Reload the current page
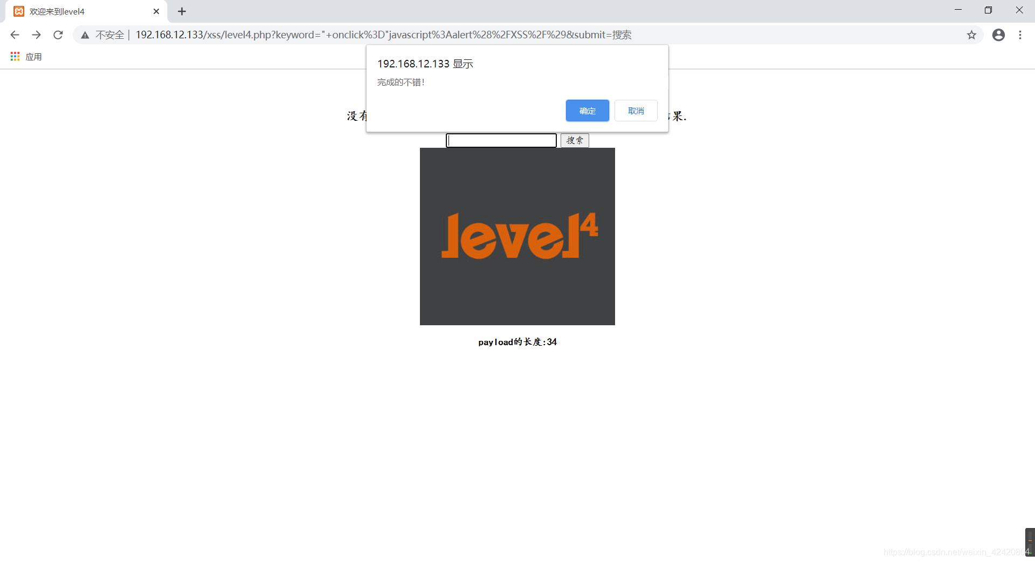Screen dimensions: 1035x562 point(58,35)
